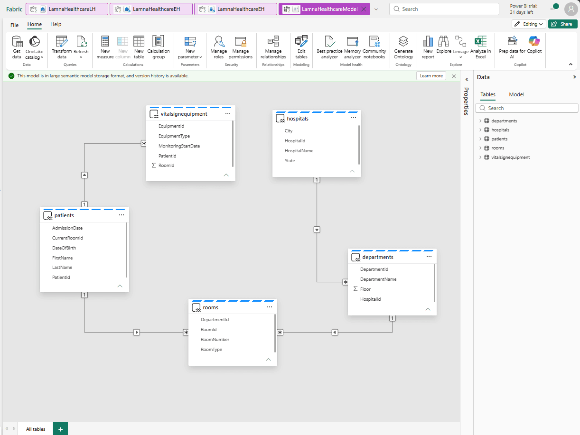Open the departments table options menu
580x435 pixels.
coord(429,257)
